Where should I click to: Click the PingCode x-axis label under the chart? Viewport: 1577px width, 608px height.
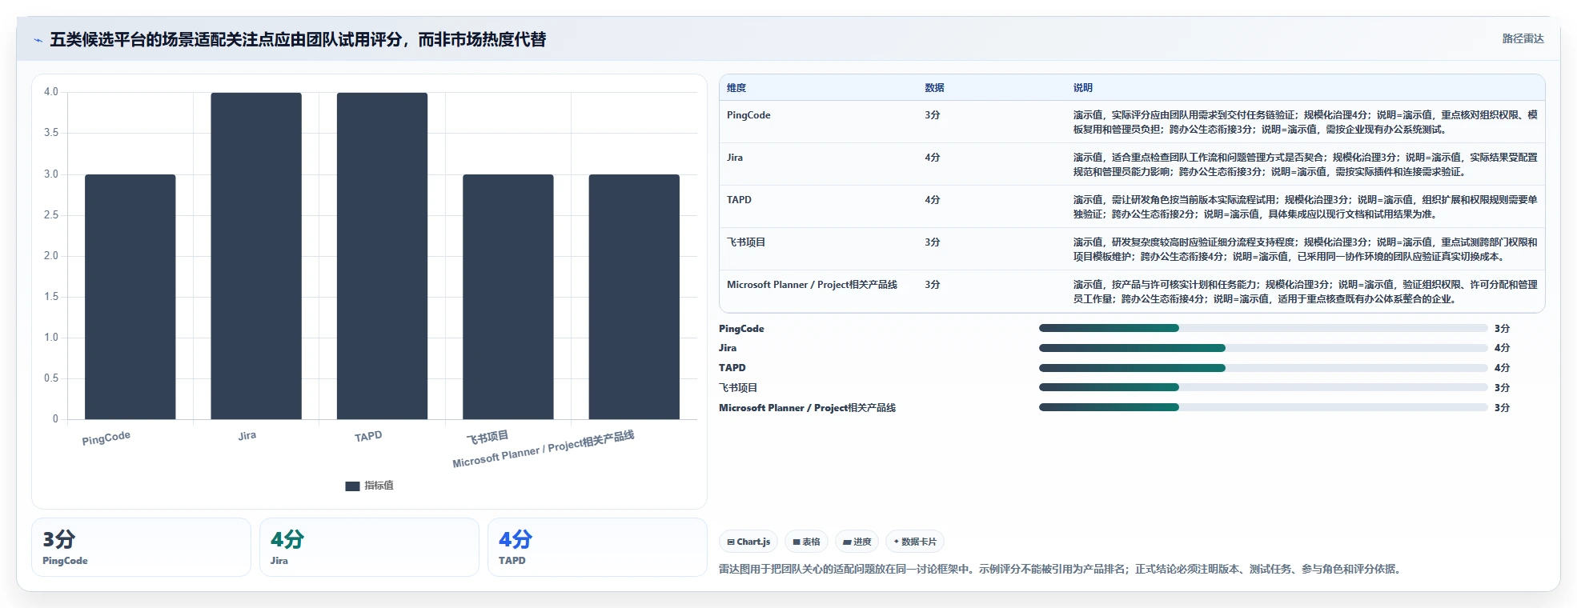106,438
